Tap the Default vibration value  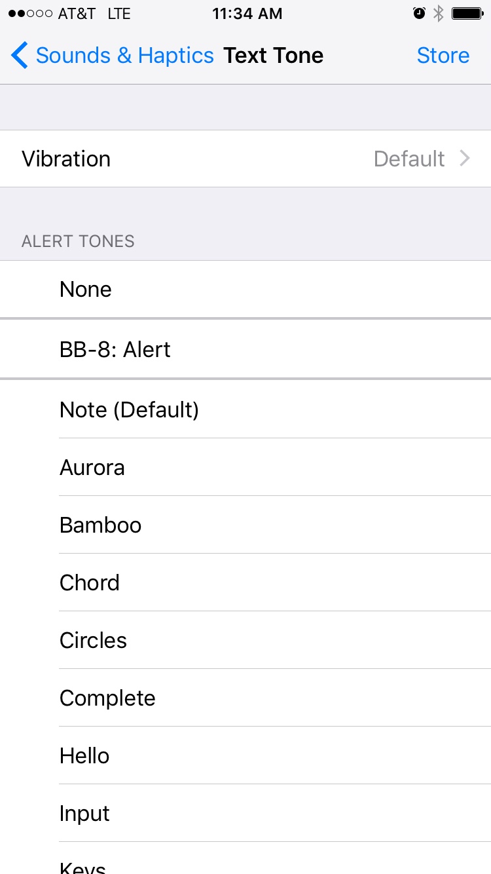pyautogui.click(x=409, y=159)
